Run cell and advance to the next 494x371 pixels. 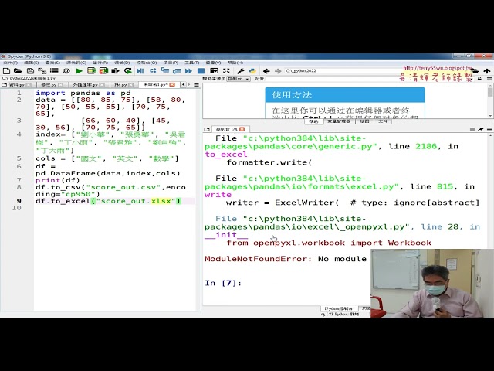coord(103,71)
